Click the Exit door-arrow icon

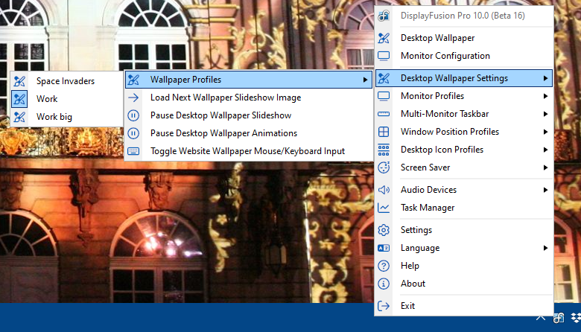pyautogui.click(x=384, y=306)
